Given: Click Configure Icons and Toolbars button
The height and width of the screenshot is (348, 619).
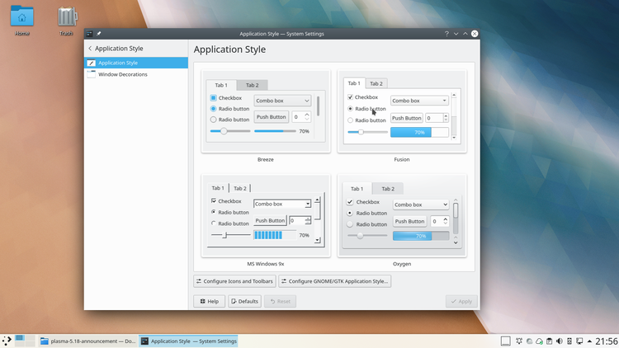Looking at the screenshot, I should click(234, 281).
